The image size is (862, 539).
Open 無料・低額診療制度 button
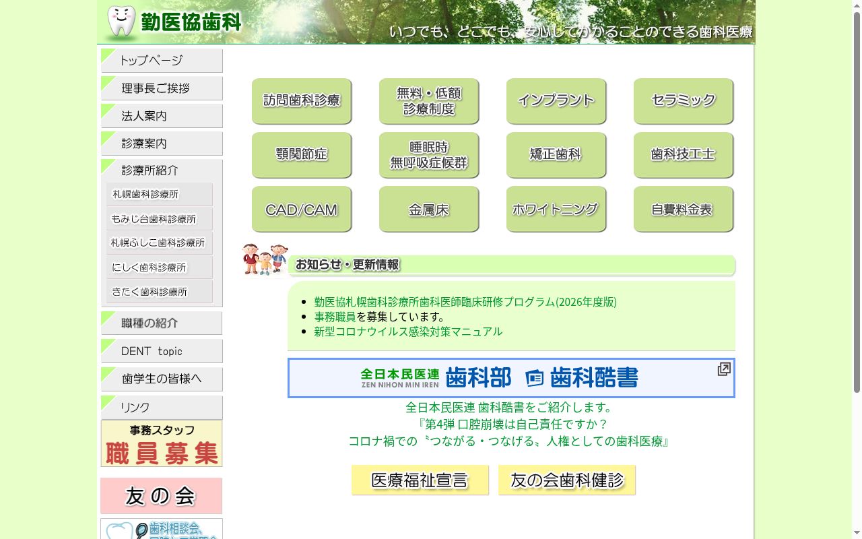[429, 101]
